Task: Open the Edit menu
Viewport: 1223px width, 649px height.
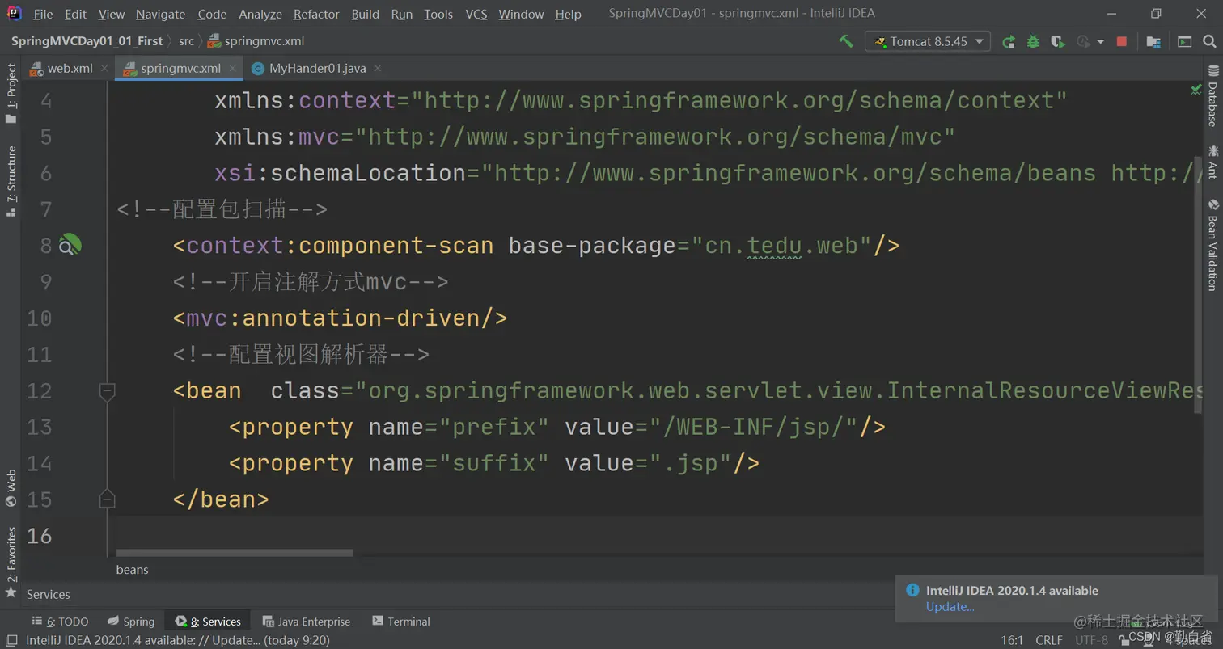Action: point(75,14)
